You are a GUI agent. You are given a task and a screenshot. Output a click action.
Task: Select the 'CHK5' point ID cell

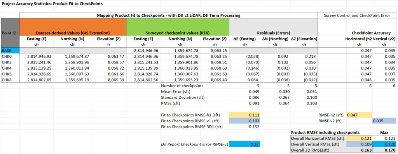coord(10,74)
